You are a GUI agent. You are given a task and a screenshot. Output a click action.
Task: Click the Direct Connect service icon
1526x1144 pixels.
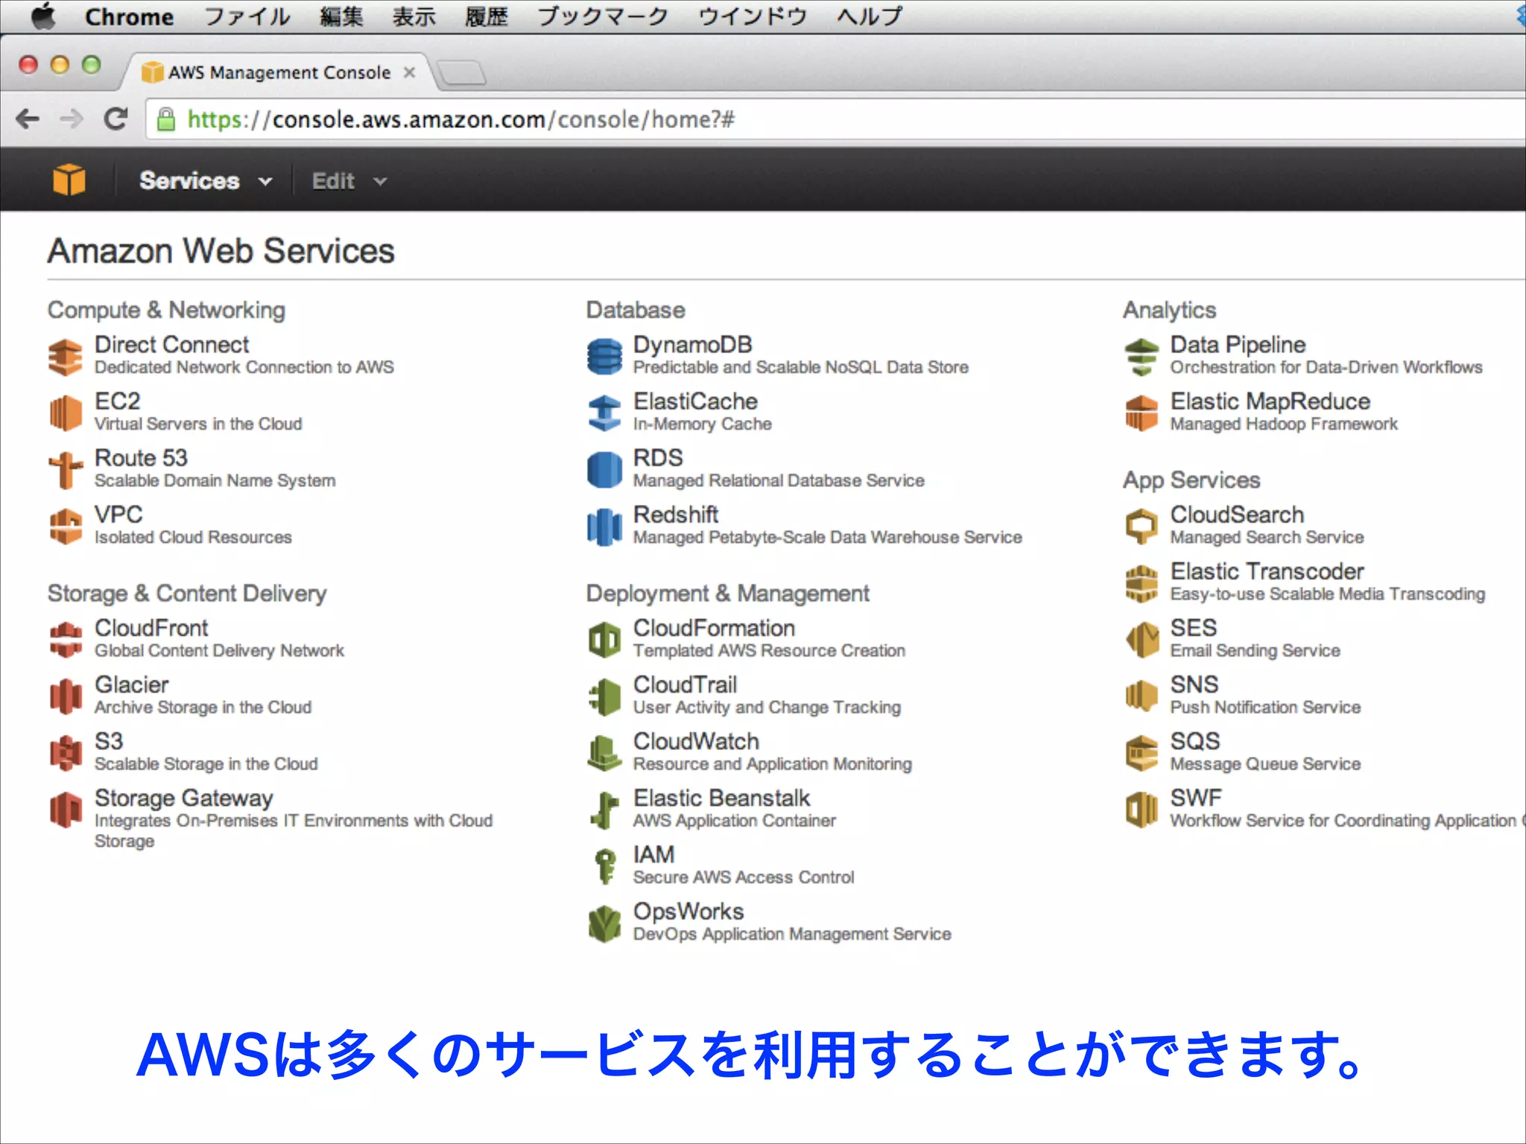(x=66, y=357)
